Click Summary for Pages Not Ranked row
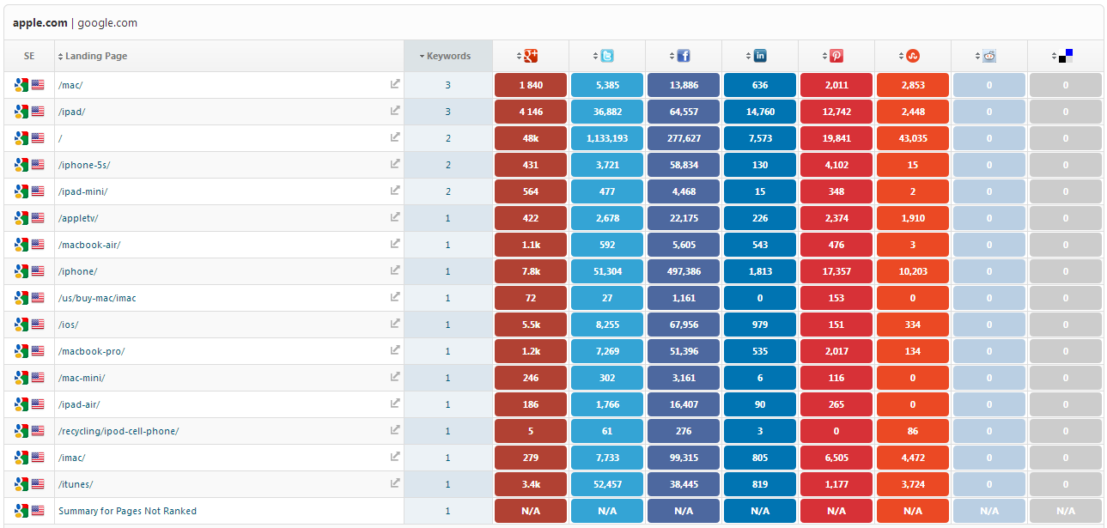1107x528 pixels. pyautogui.click(x=127, y=511)
